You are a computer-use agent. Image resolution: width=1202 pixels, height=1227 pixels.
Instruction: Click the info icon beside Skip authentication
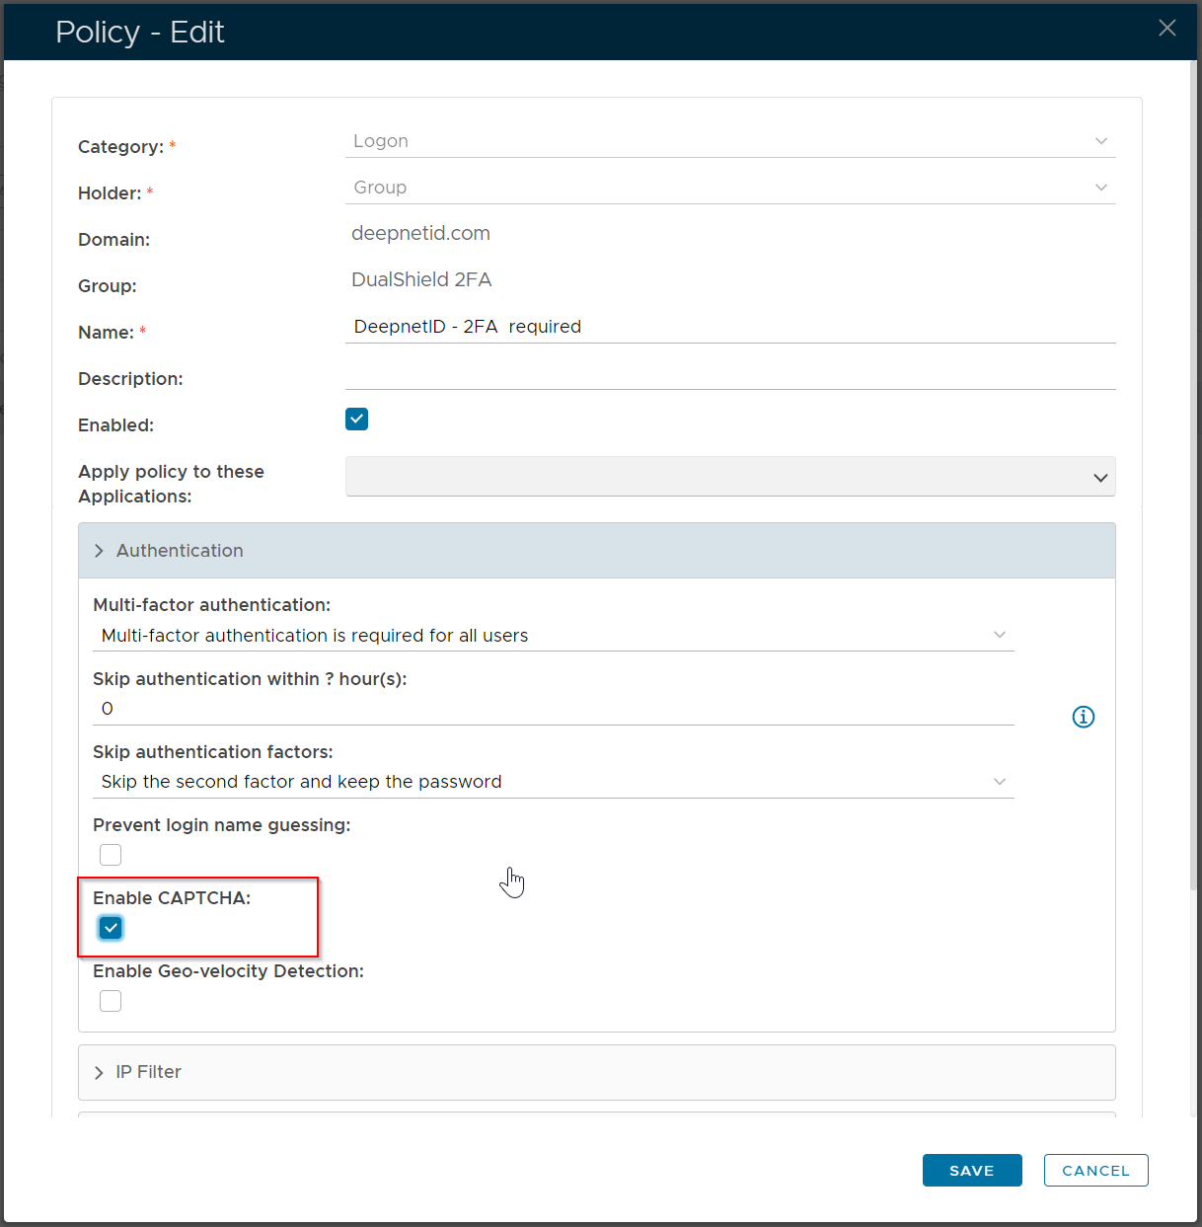tap(1083, 717)
